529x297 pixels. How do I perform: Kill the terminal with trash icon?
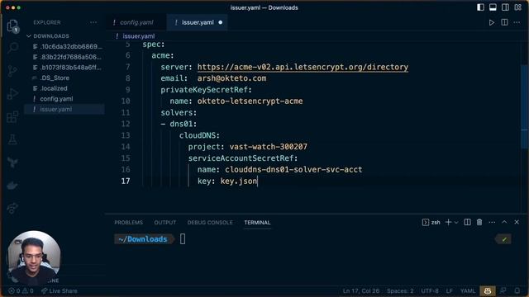click(x=479, y=222)
